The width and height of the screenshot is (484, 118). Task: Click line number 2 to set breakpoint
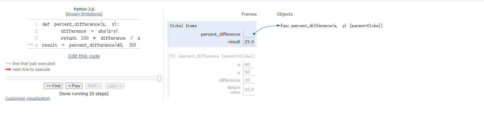(x=36, y=31)
